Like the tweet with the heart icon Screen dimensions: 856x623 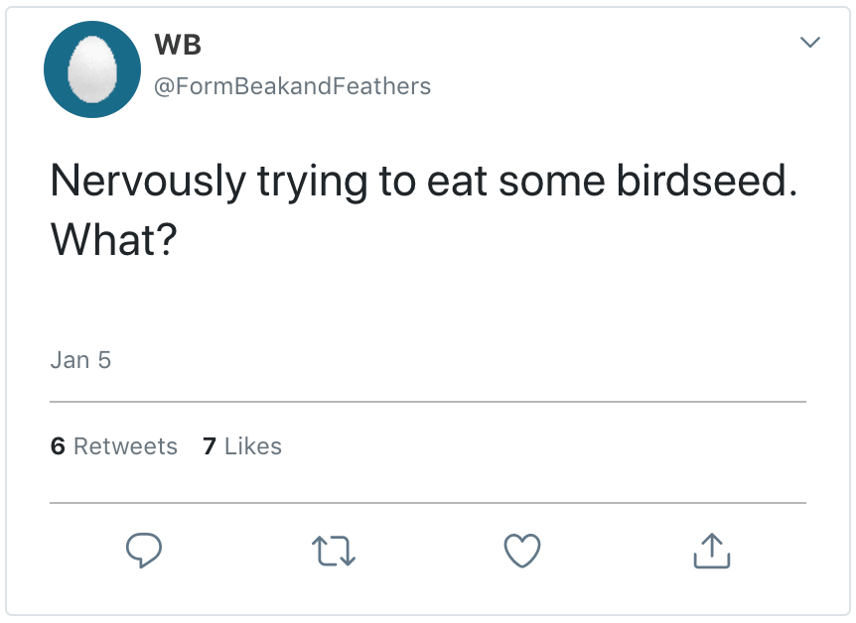(522, 551)
